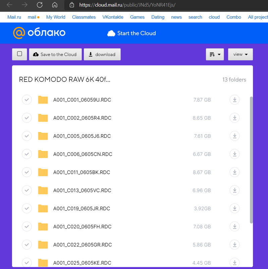Open VKontakte in the portal navigation
268x269 pixels.
[113, 17]
